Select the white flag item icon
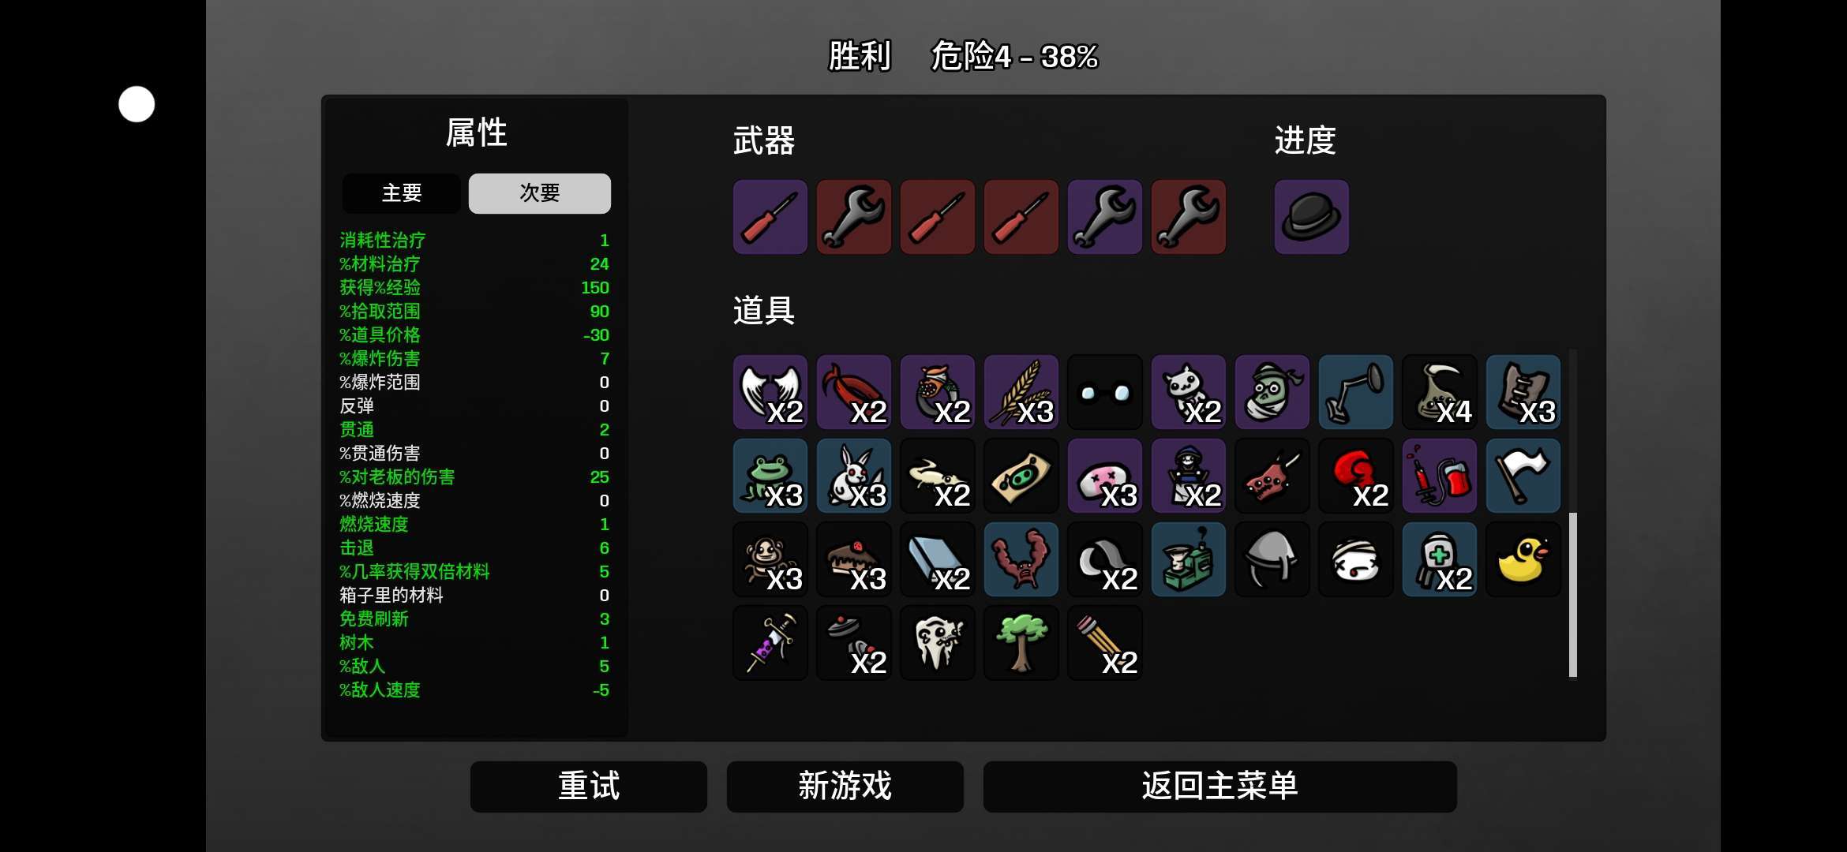Image resolution: width=1847 pixels, height=852 pixels. 1523,476
